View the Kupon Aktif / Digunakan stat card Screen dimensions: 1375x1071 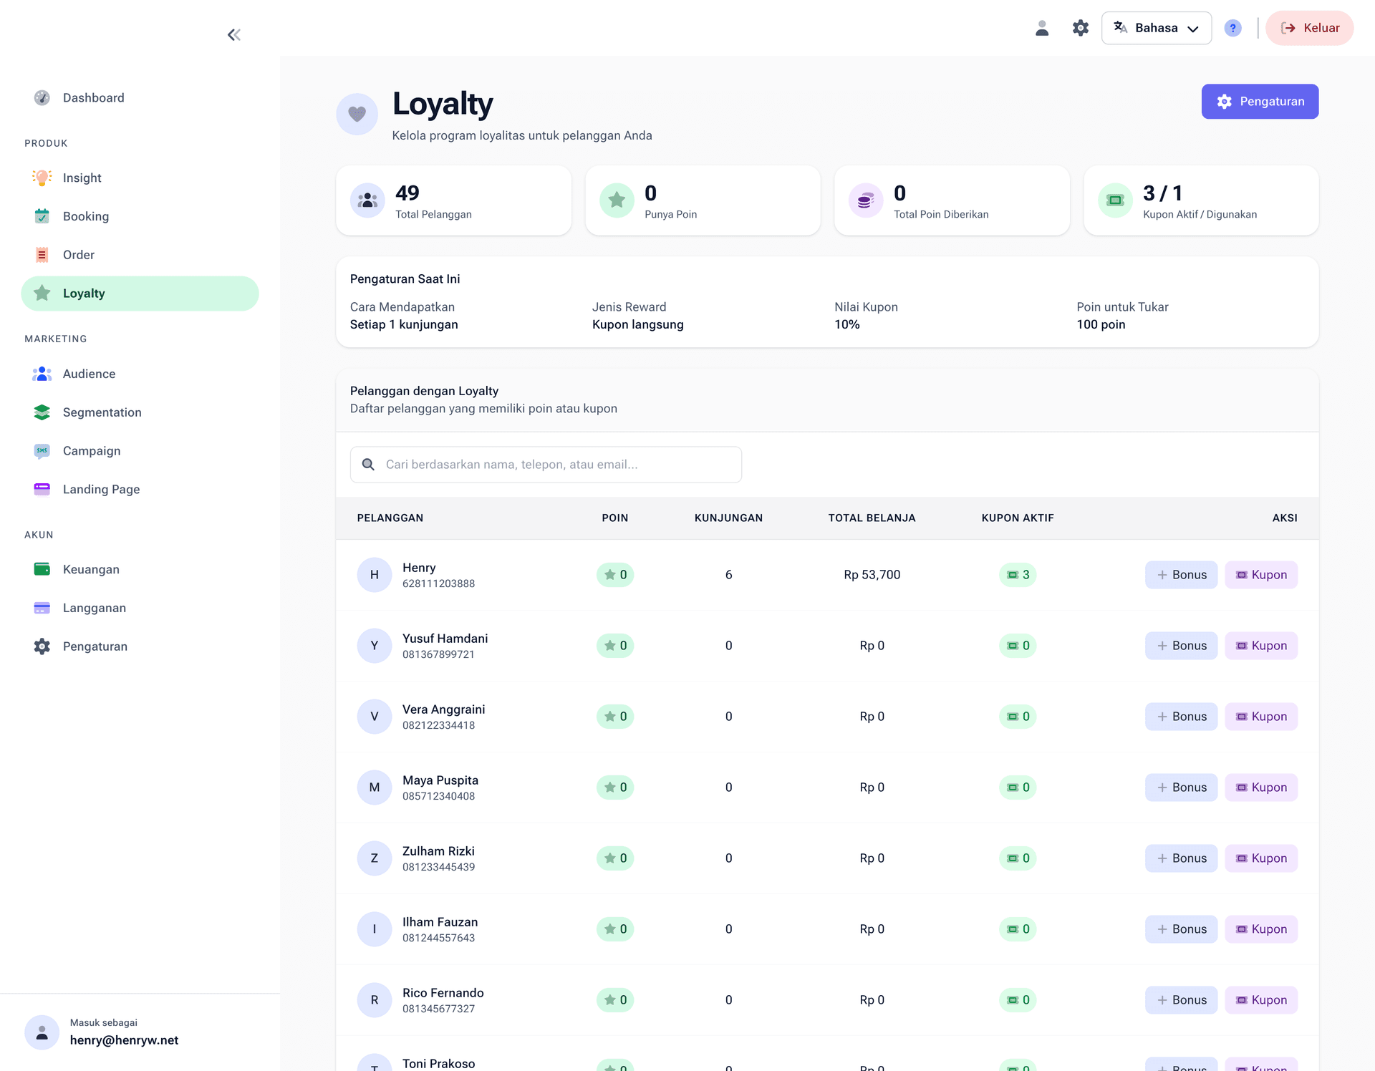pyautogui.click(x=1200, y=200)
